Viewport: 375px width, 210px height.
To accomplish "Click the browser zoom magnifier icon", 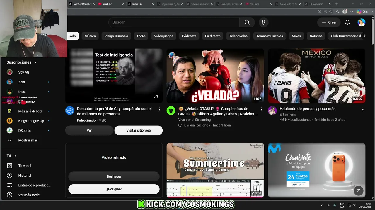I will pos(320,12).
